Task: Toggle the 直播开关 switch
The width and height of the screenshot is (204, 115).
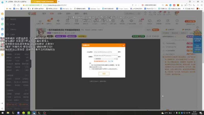Action: [49, 21]
